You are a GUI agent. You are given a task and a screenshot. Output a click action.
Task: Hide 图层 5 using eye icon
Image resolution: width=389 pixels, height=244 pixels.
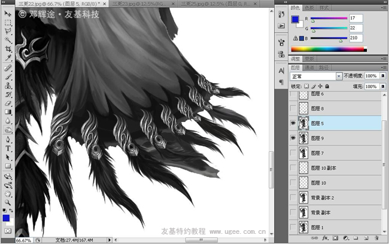(x=293, y=124)
